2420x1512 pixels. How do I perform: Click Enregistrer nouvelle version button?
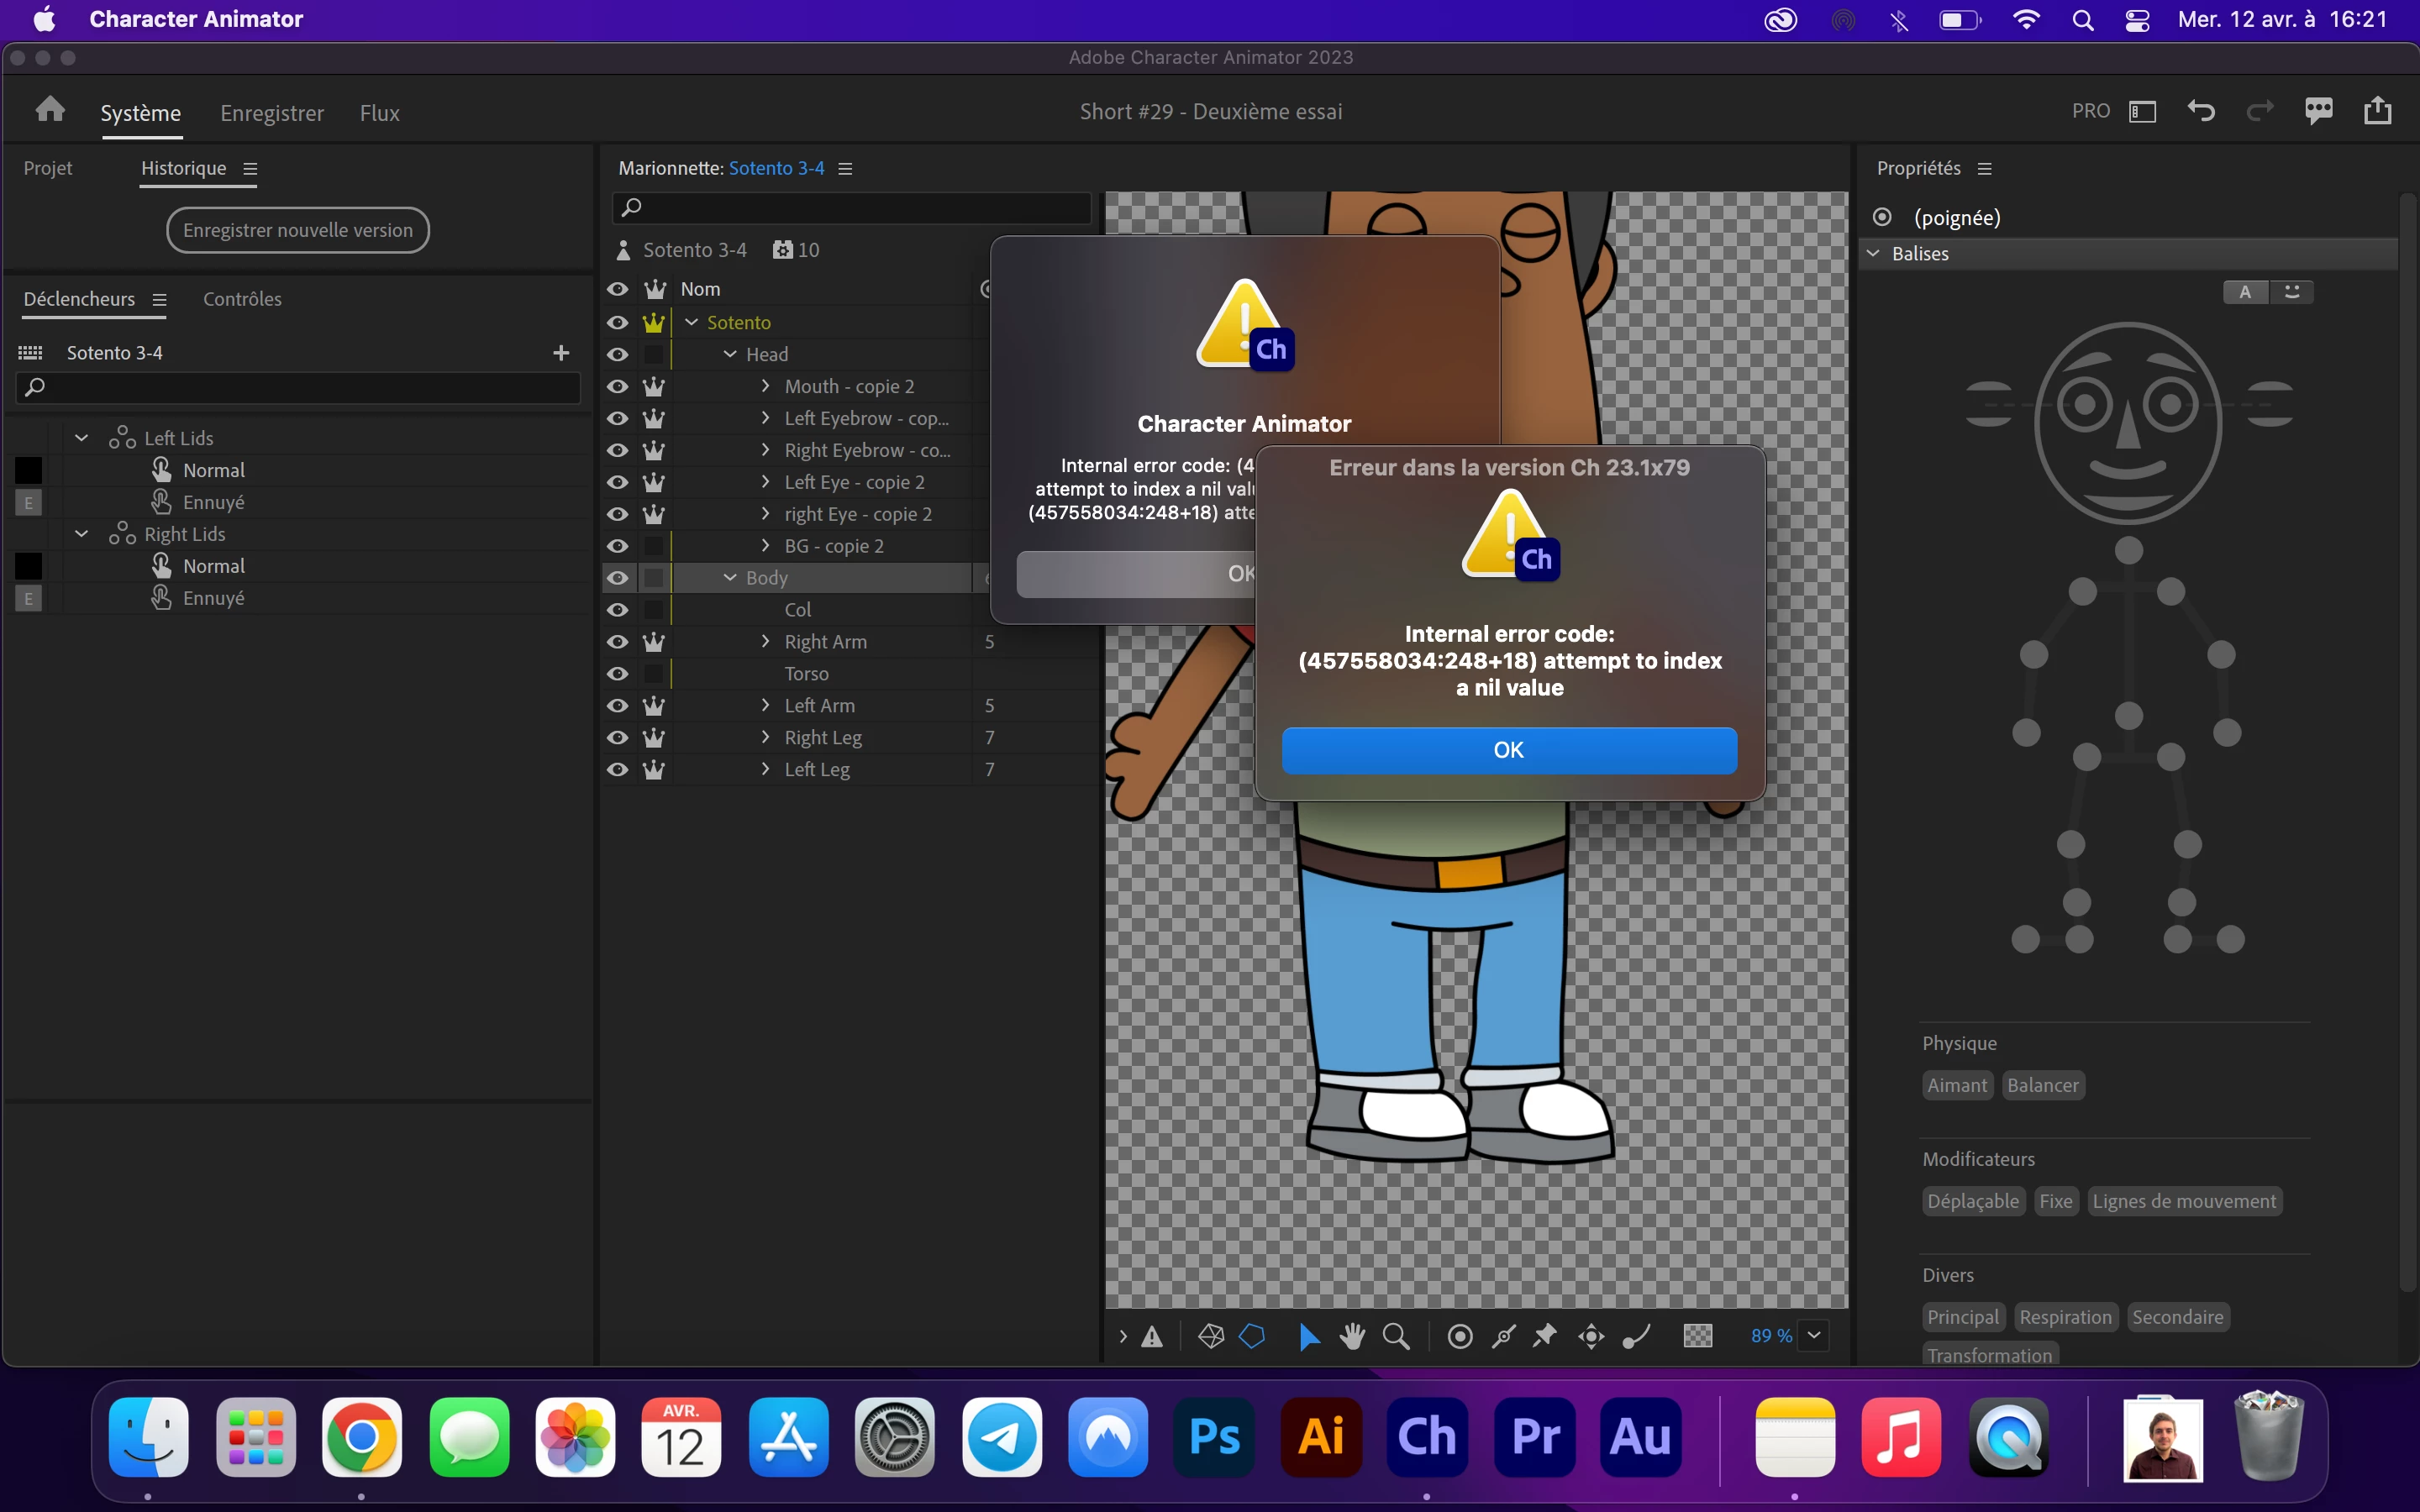click(x=297, y=230)
